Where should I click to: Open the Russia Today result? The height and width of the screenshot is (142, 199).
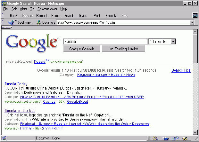(16, 84)
